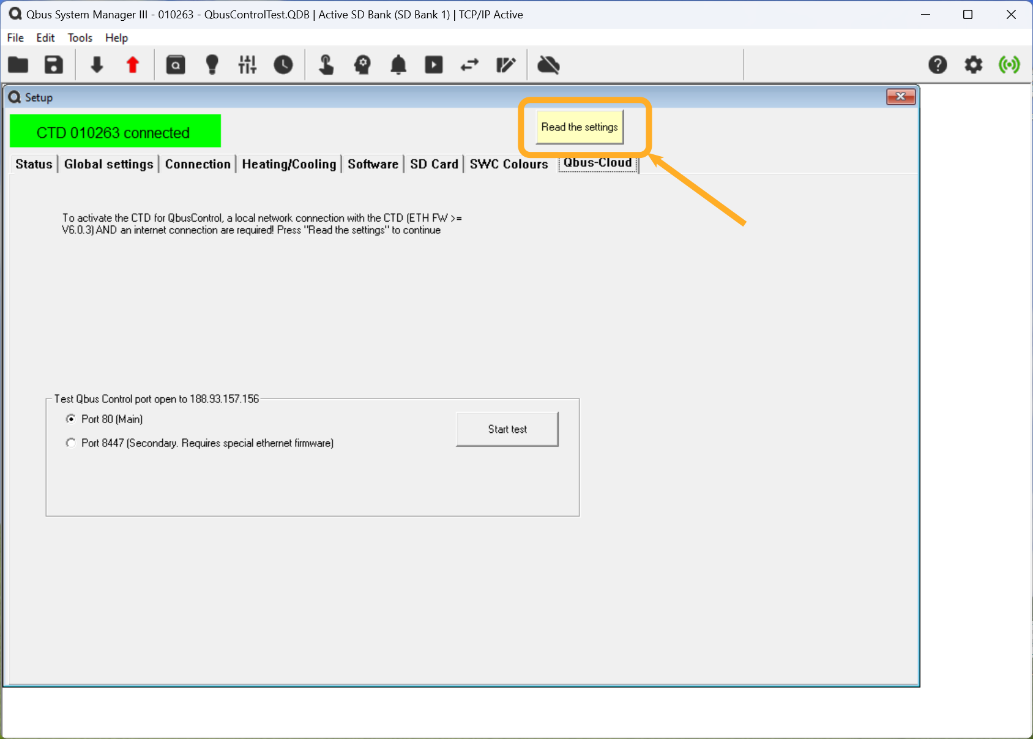The height and width of the screenshot is (739, 1033).
Task: Click the swap arrows transfer icon
Action: point(469,64)
